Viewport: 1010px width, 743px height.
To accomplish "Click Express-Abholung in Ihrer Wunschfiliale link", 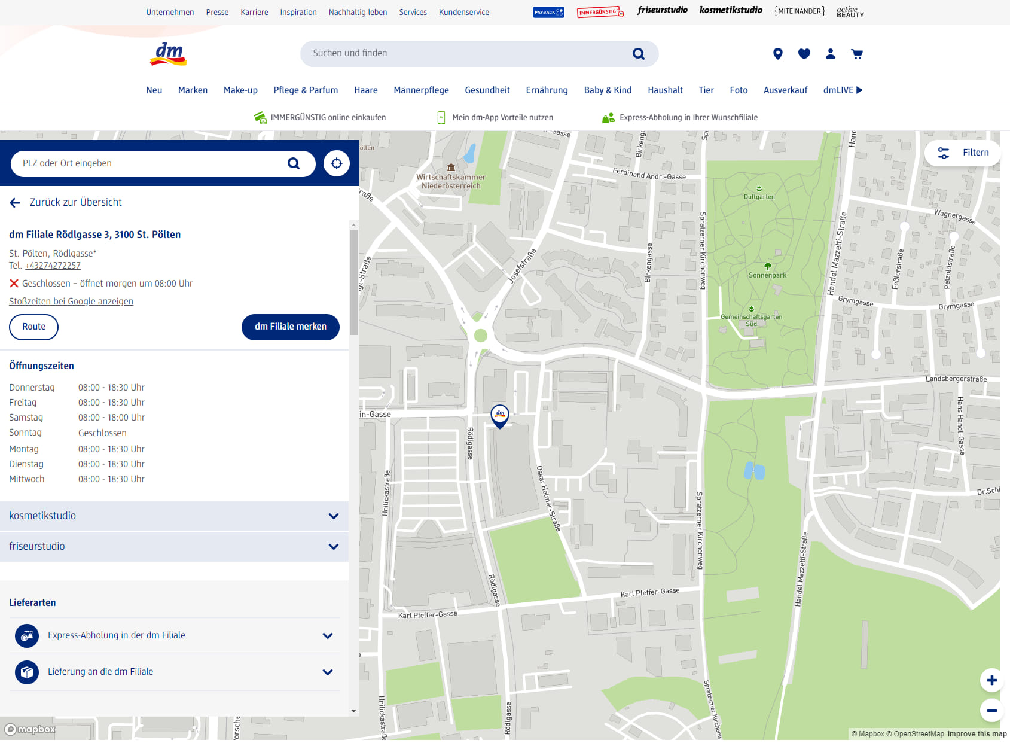I will (680, 118).
